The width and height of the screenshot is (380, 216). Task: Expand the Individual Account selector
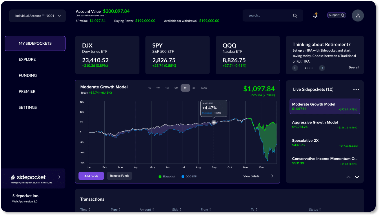pos(37,16)
